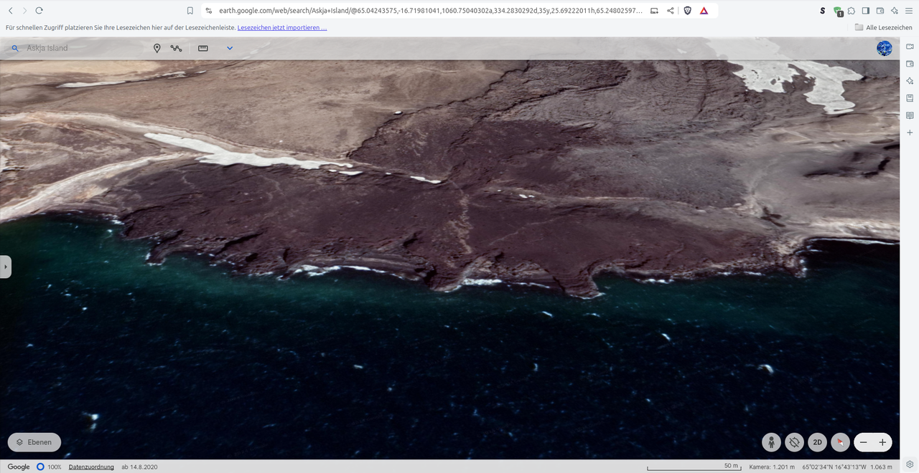Image resolution: width=919 pixels, height=473 pixels.
Task: Click the earth.google.com address bar URL
Action: pos(431,11)
